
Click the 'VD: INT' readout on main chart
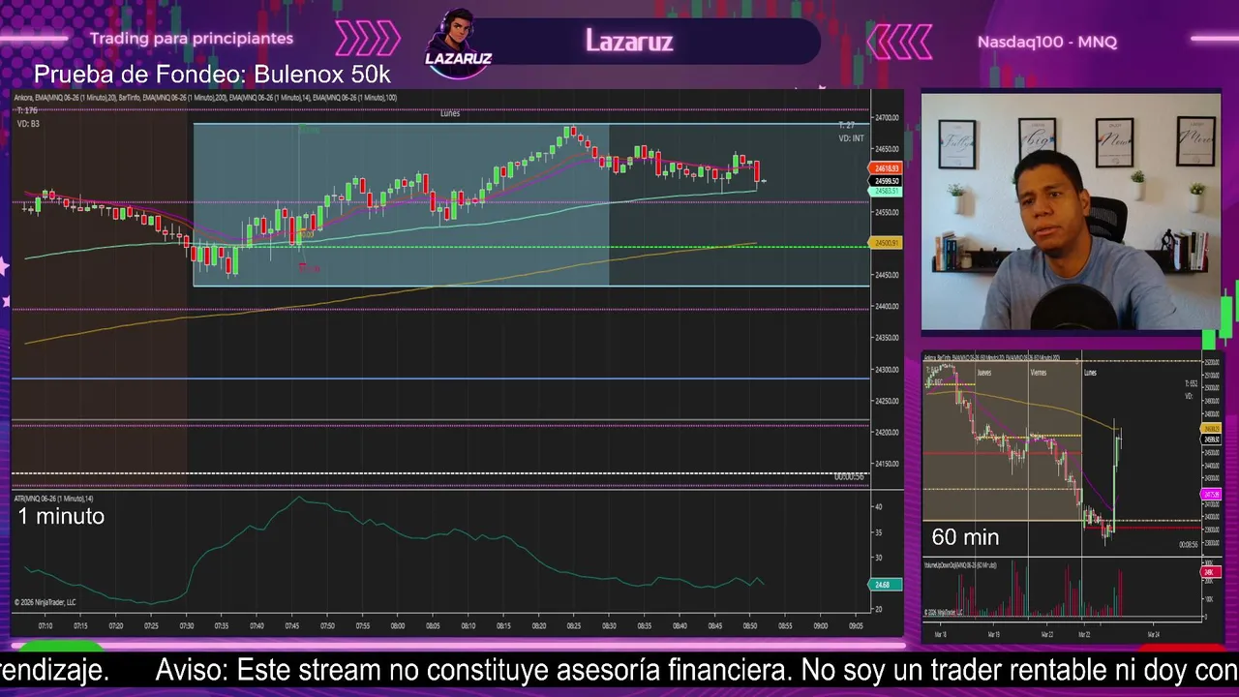pyautogui.click(x=851, y=138)
